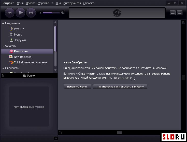Click the music note icon
Screen dimensions: 187x142
(11, 29)
